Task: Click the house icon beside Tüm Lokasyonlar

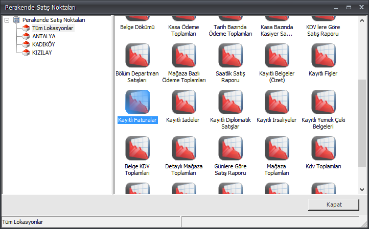Action: point(26,28)
